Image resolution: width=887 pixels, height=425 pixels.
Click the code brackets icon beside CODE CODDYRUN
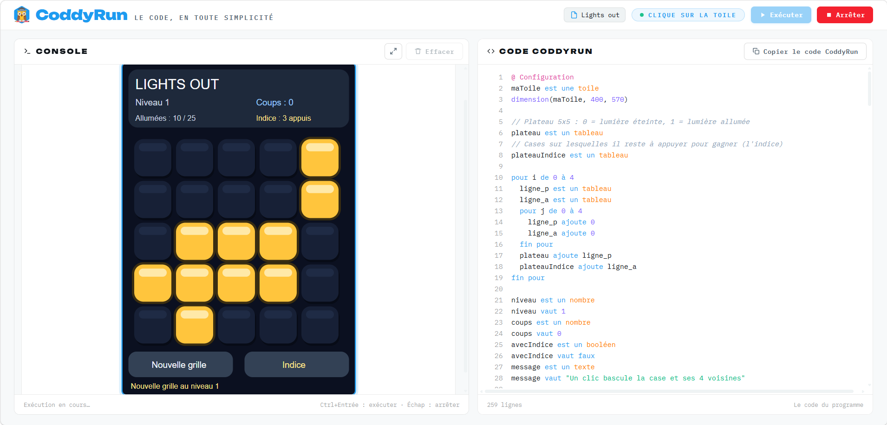click(491, 51)
